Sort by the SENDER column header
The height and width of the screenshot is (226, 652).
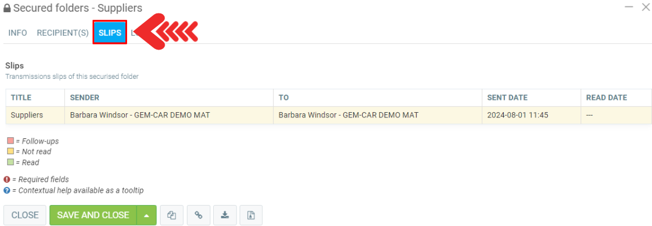tap(84, 98)
